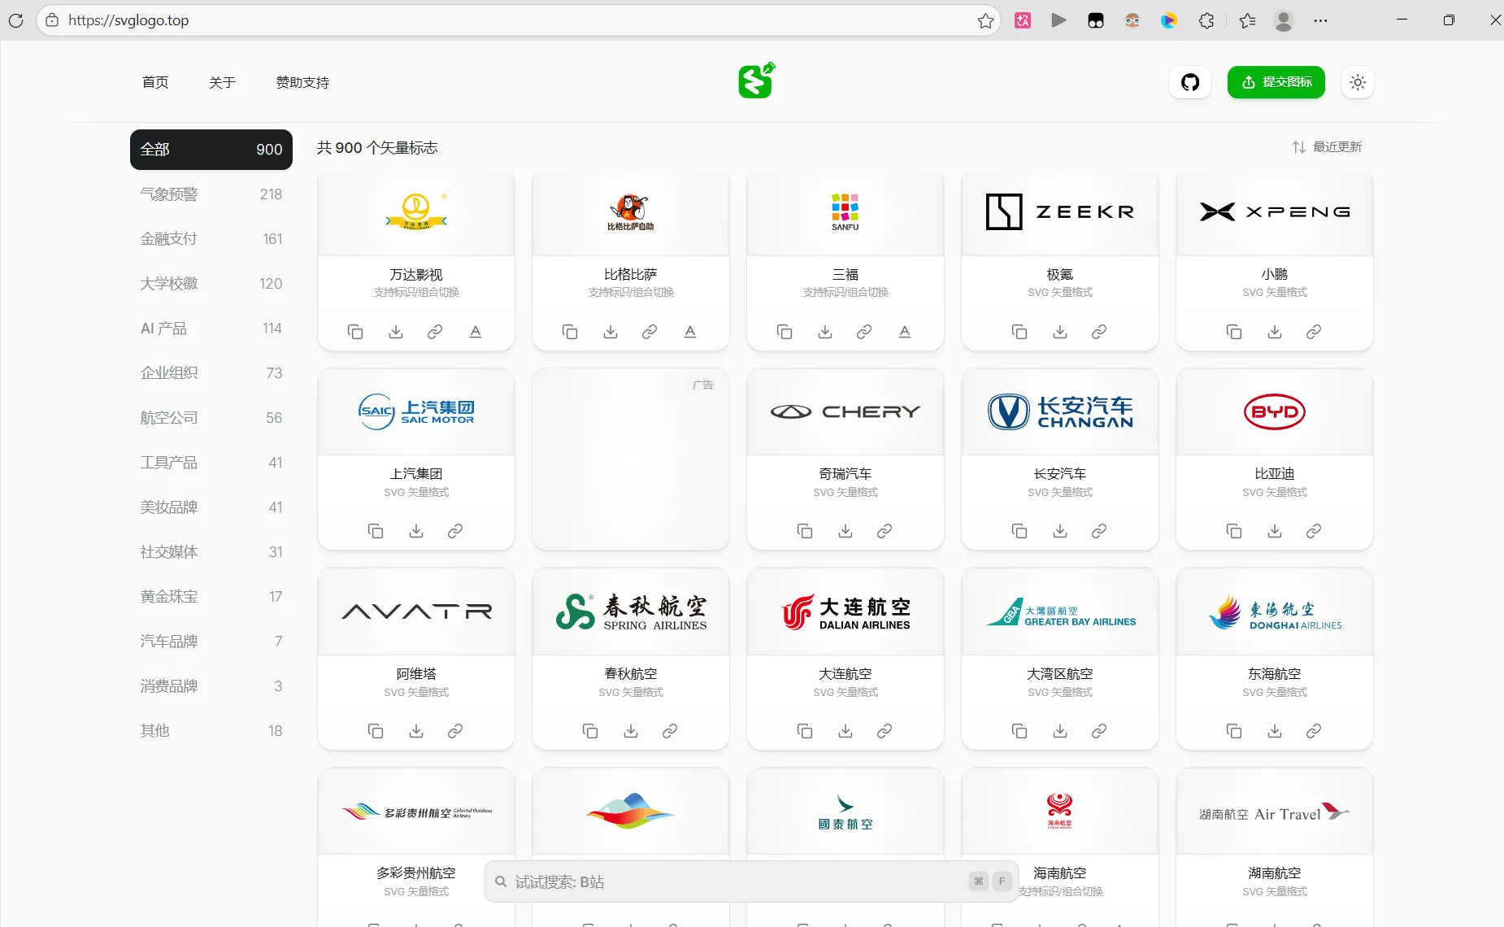Filter by AI 产品 category
Screen dimensions: 1504x927
tap(211, 329)
